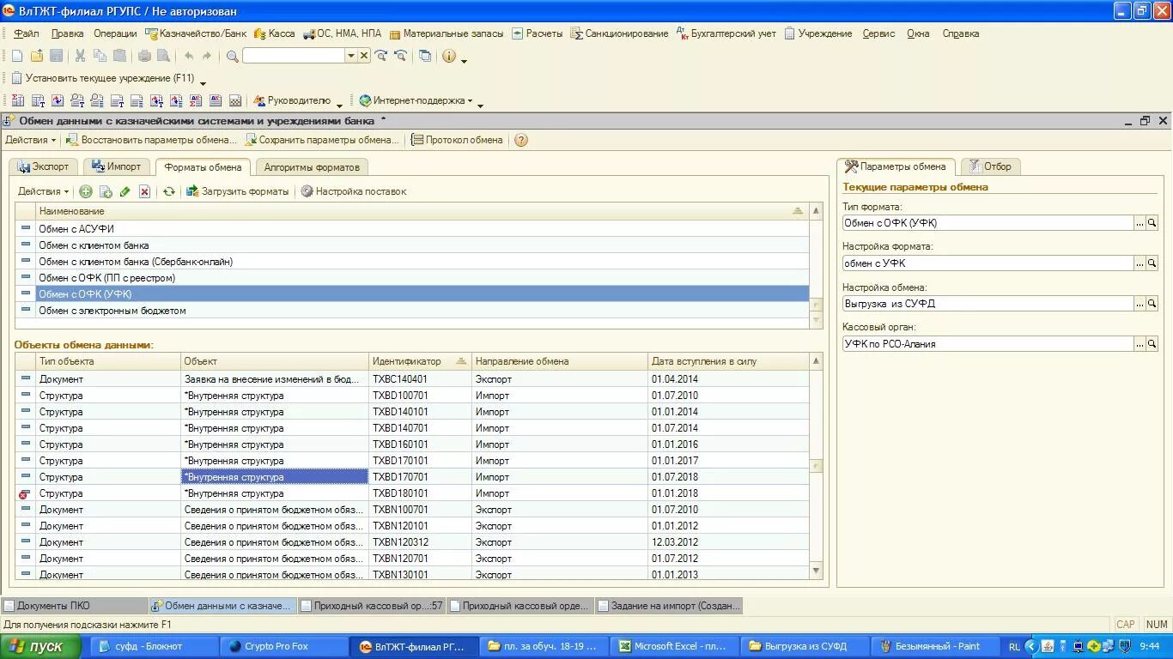Screen dimensions: 1173x659
Task: Switch to Документы ПКО window tab
Action: [x=73, y=606]
